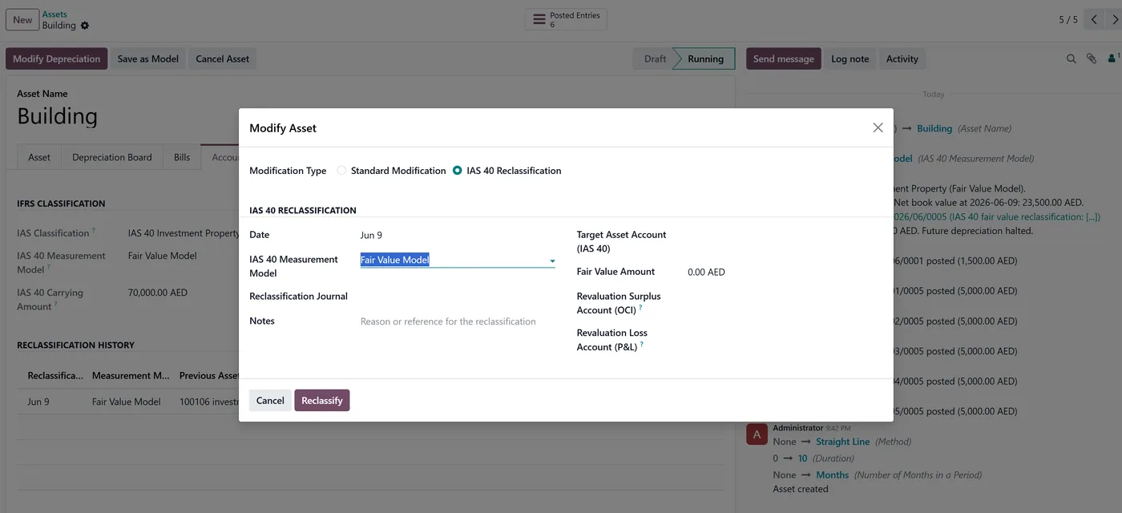Click IAS 40 Investment Property classification value
The image size is (1122, 513).
(x=184, y=233)
